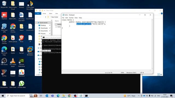Open the Format menu in Notepad

pos(71,18)
